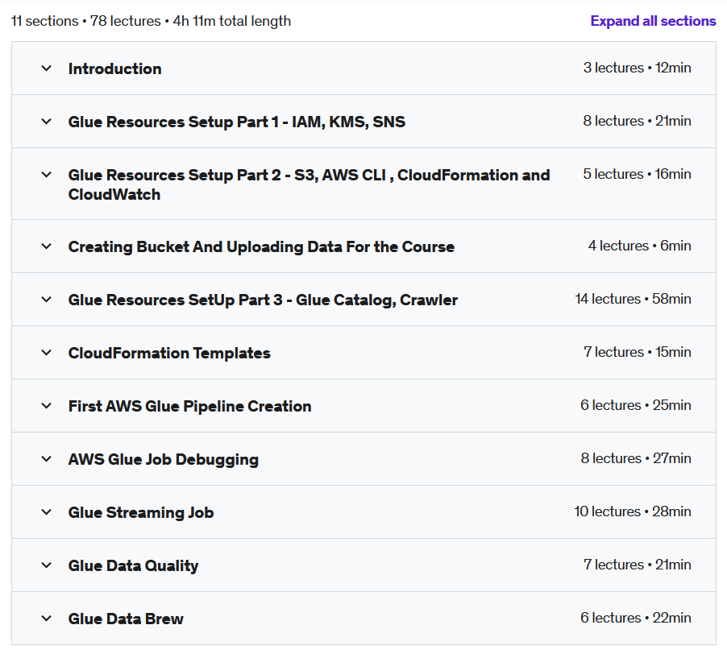This screenshot has height=654, width=727.
Task: Click '6 lectures • 22min' text
Action: pyautogui.click(x=636, y=618)
